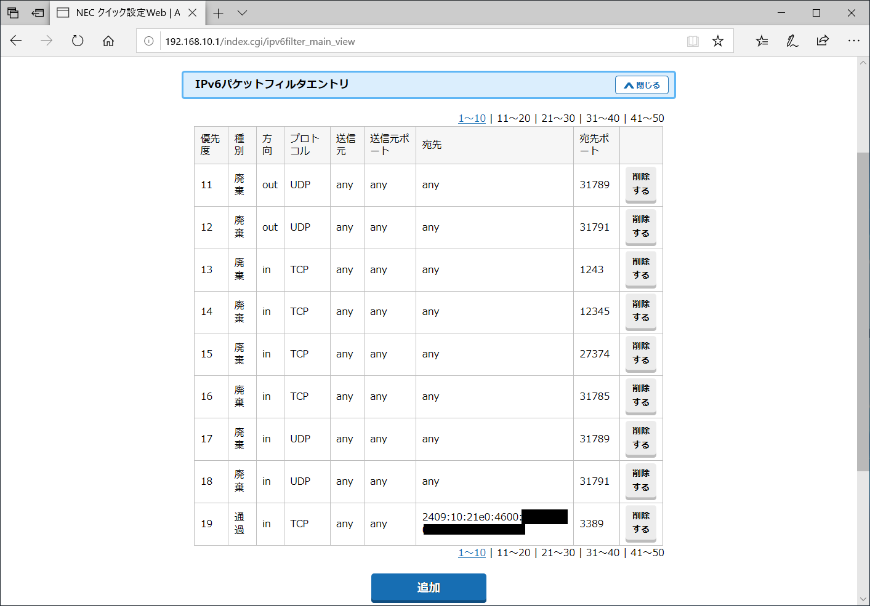Screen dimensions: 870x606
Task: Close the NEC クイック設定Web tab
Action: click(193, 13)
